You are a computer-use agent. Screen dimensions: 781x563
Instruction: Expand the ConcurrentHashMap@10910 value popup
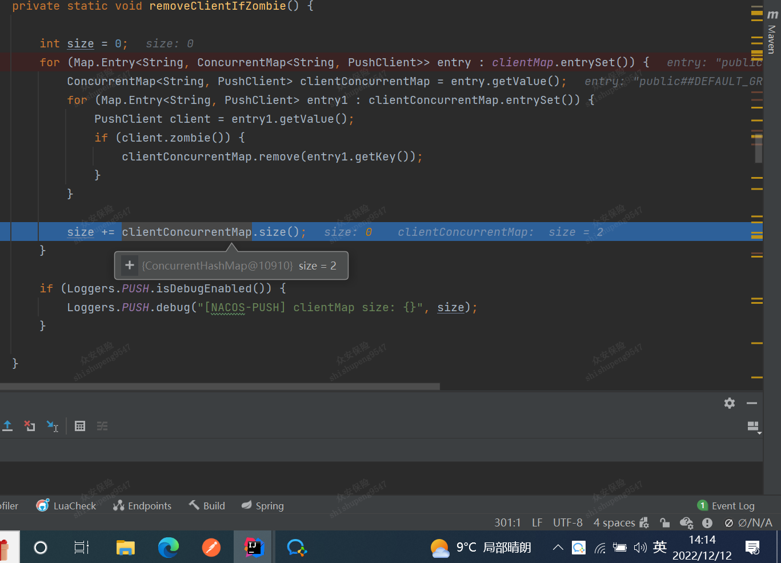tap(129, 265)
